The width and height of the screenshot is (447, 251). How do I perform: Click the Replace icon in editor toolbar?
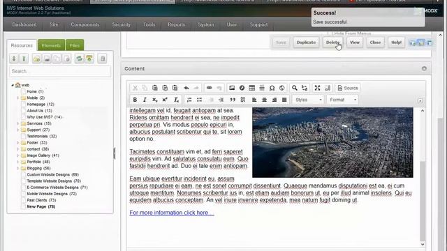coord(305,88)
